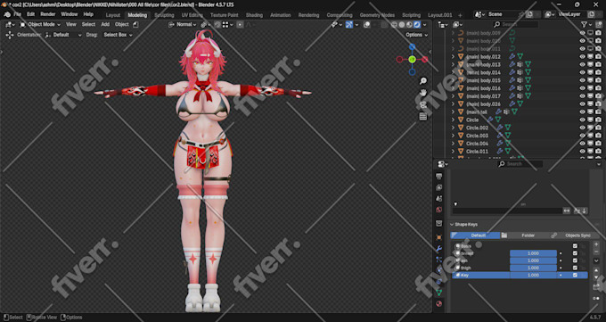The width and height of the screenshot is (606, 322).
Task: Open the Modifiers wrench properties tab
Action: click(439, 249)
